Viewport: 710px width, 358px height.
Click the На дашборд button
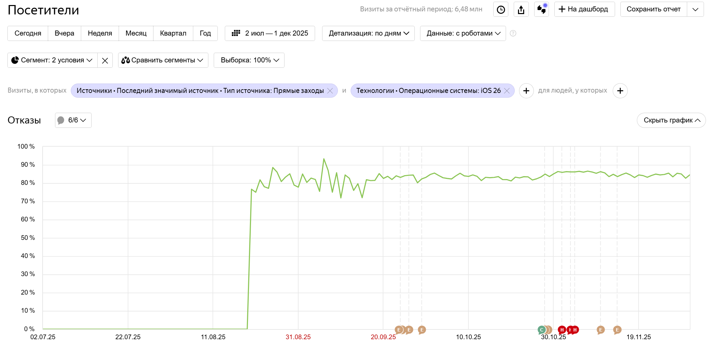click(x=584, y=9)
